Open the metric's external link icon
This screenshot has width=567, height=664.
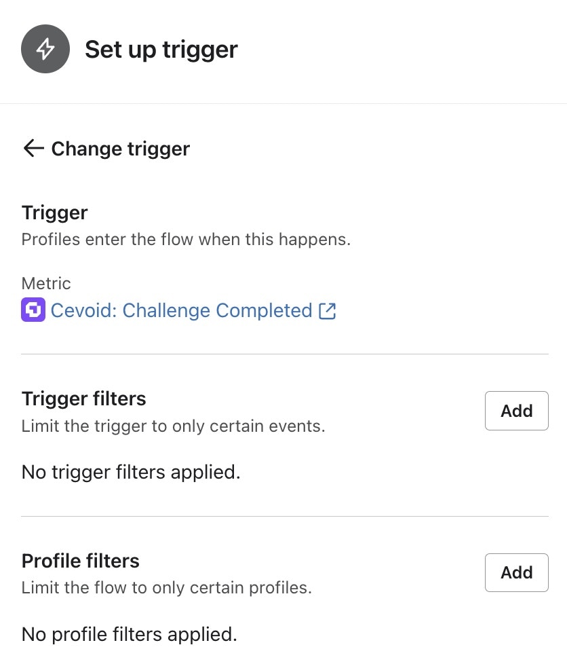(328, 311)
